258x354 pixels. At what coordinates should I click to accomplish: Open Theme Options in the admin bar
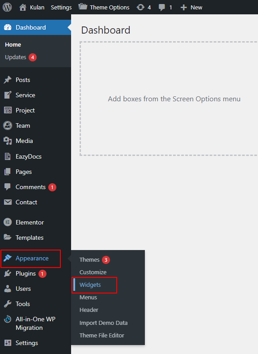pos(104,7)
